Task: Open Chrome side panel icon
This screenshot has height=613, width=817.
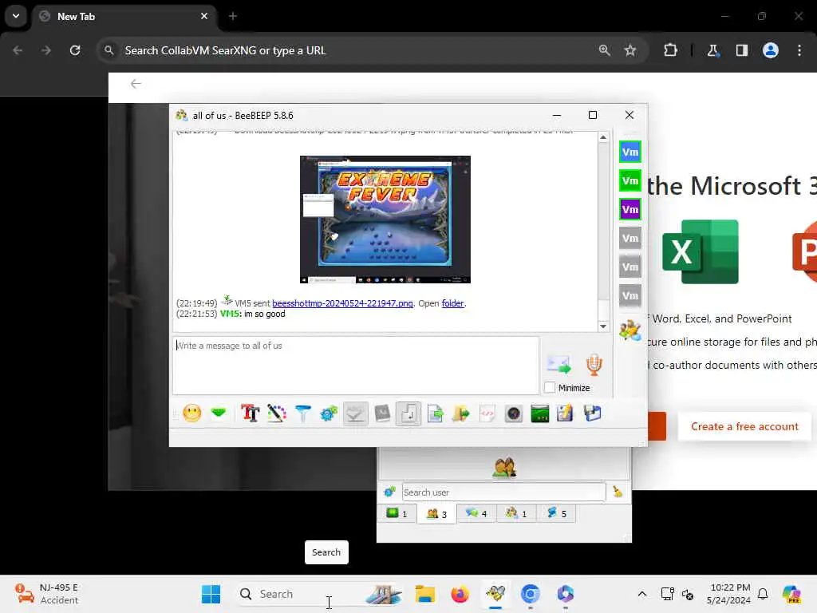Action: (x=742, y=50)
